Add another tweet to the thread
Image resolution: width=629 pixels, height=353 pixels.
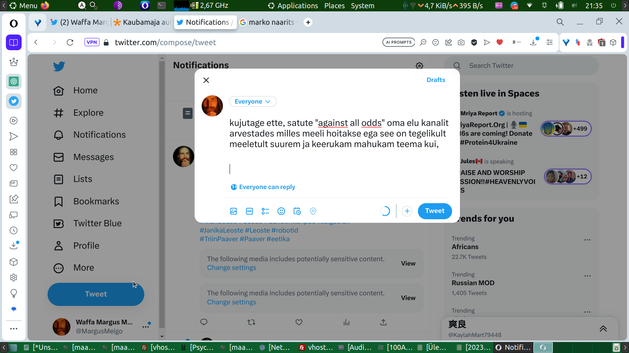click(x=407, y=211)
